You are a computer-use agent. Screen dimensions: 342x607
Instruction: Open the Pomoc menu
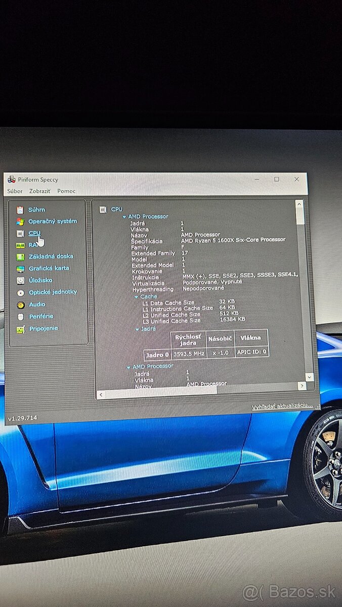click(66, 191)
